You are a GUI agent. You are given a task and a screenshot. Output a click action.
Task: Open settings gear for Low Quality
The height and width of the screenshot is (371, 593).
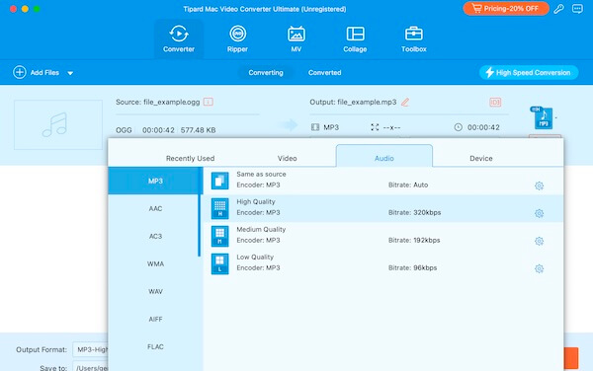539,268
